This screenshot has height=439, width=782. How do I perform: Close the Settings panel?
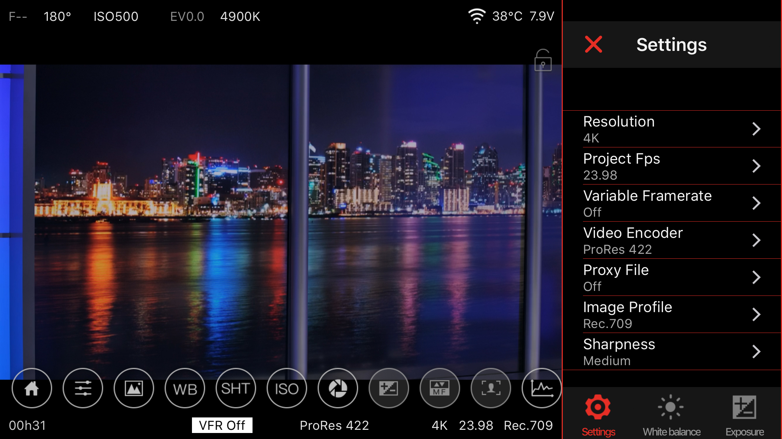click(594, 45)
